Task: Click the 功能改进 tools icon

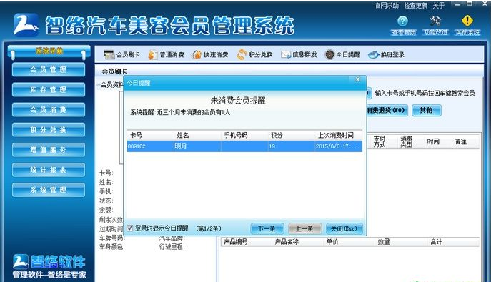Action: pos(435,21)
